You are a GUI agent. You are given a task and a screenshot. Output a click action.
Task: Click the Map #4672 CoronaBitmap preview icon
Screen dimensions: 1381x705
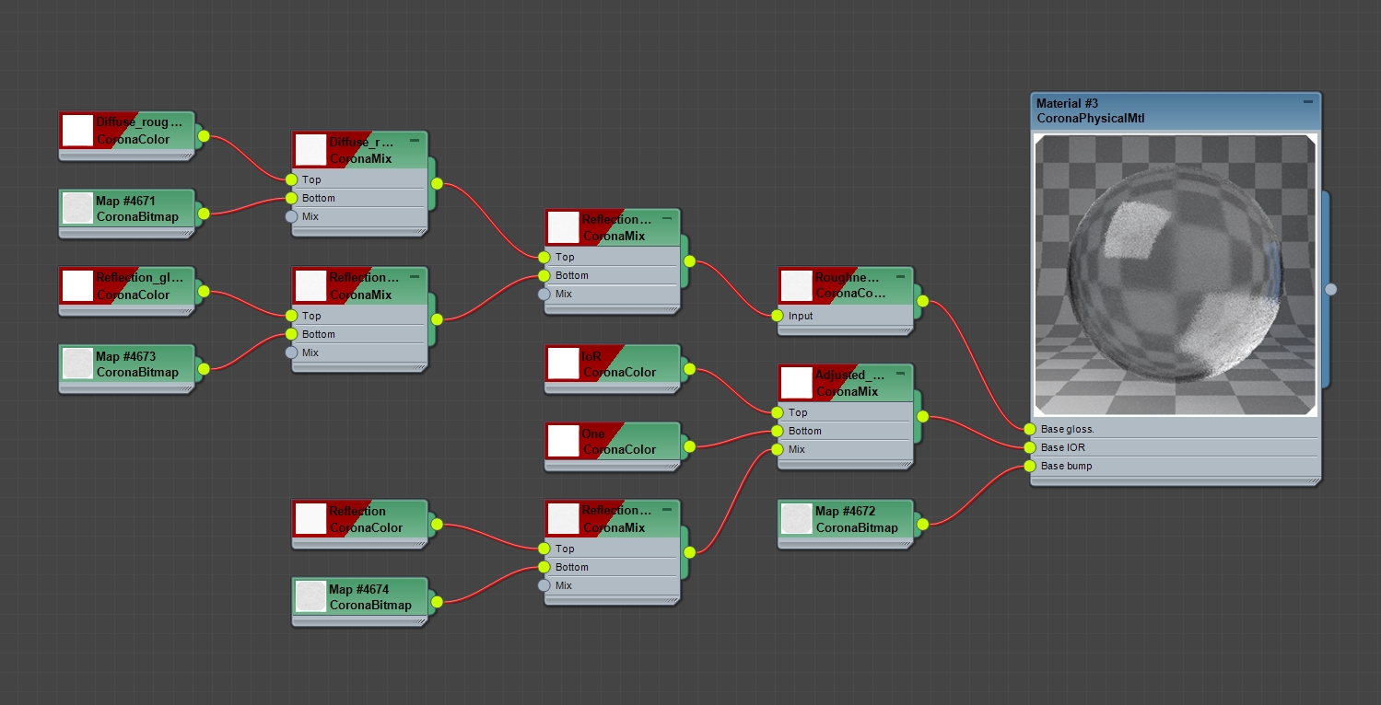pos(796,518)
